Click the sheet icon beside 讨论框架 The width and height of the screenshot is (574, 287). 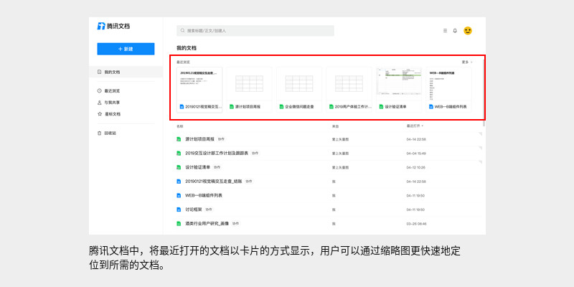click(179, 210)
